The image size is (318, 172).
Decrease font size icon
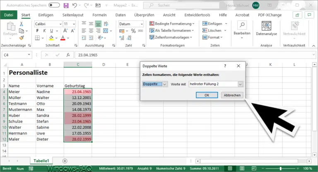point(72,31)
